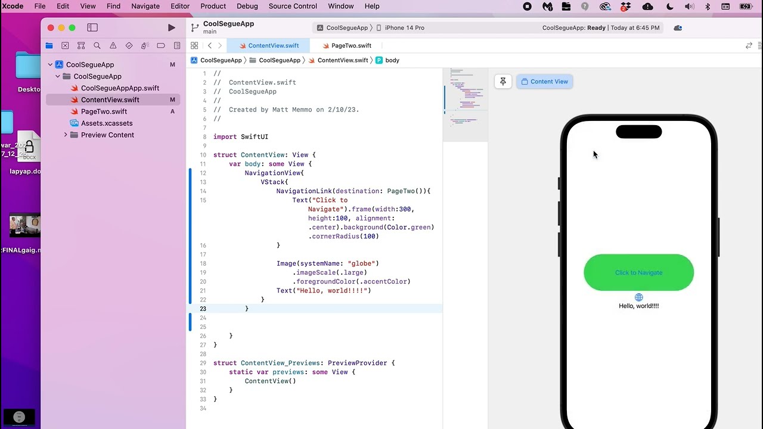The height and width of the screenshot is (429, 763).
Task: Open the File menu
Action: (x=40, y=6)
